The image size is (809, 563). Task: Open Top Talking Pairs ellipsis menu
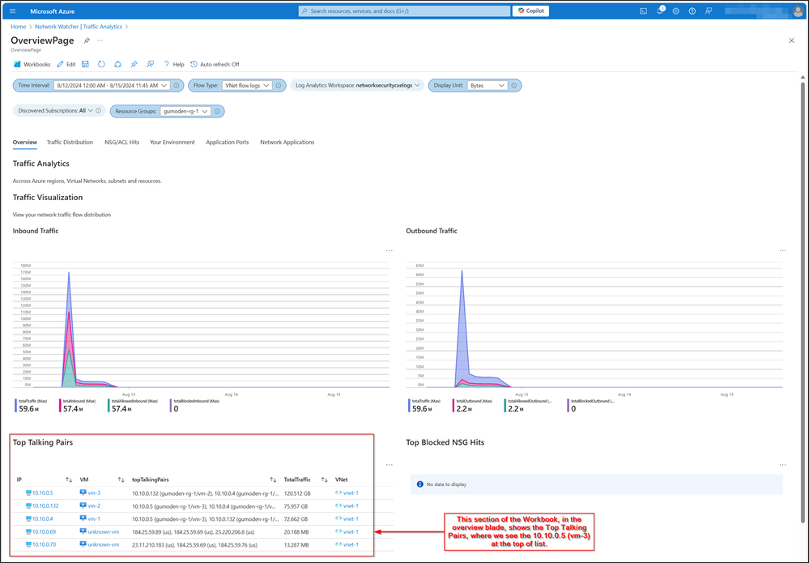[x=389, y=465]
